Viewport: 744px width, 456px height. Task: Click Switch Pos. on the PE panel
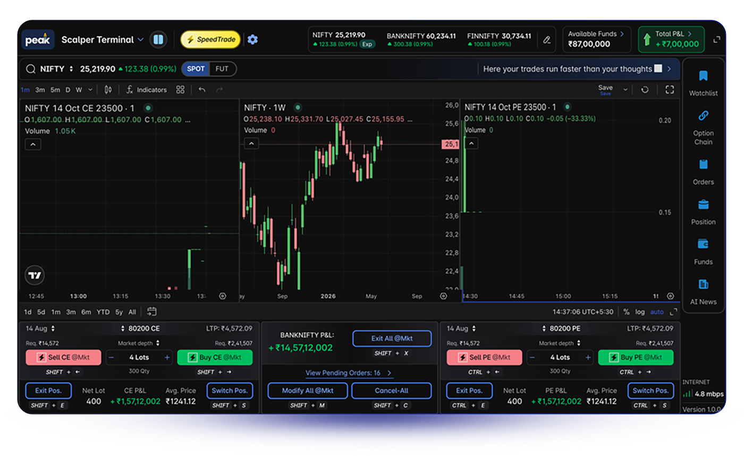650,391
